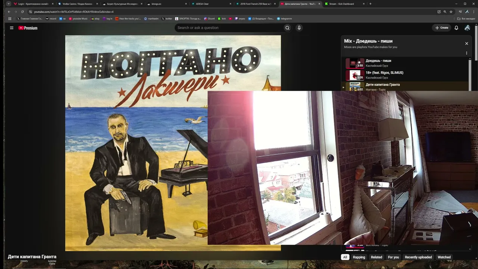The width and height of the screenshot is (478, 269).
Task: Open the browser tab search dropdown
Action: (x=9, y=4)
